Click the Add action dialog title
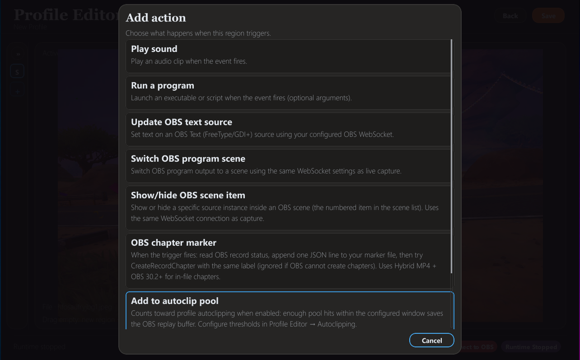The width and height of the screenshot is (580, 360). pyautogui.click(x=156, y=18)
